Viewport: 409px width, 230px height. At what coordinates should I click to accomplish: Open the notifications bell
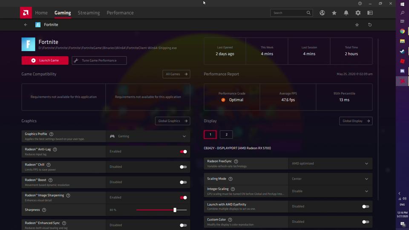click(346, 13)
